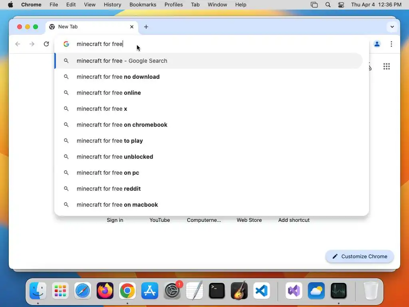Expand the tab search chevron
409x307 pixels.
392,27
